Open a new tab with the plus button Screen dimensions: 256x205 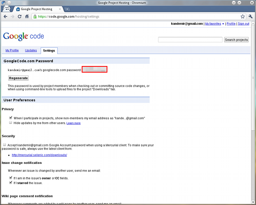[67, 9]
